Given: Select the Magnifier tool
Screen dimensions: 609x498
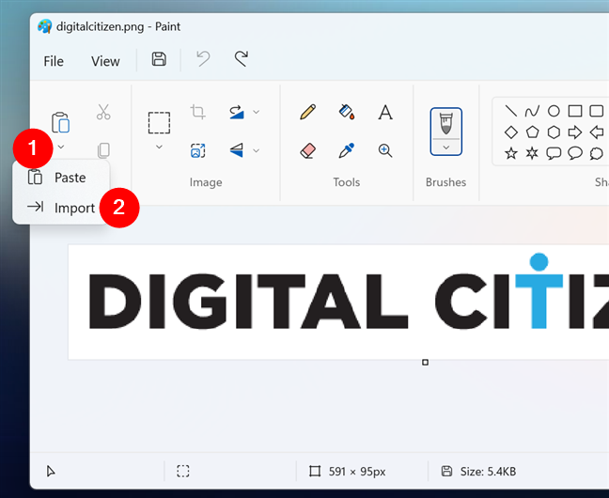Looking at the screenshot, I should (385, 150).
